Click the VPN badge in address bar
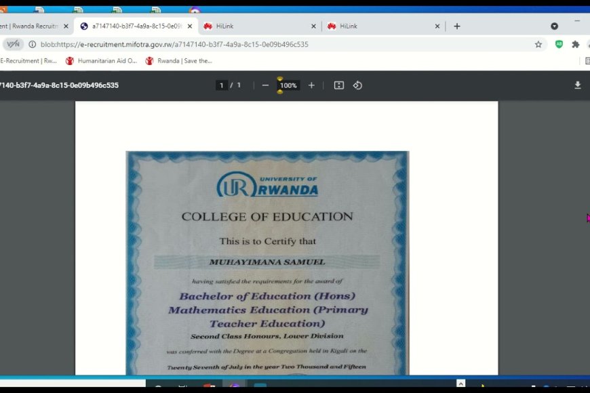Viewport: 590px width, 393px height. pyautogui.click(x=13, y=44)
